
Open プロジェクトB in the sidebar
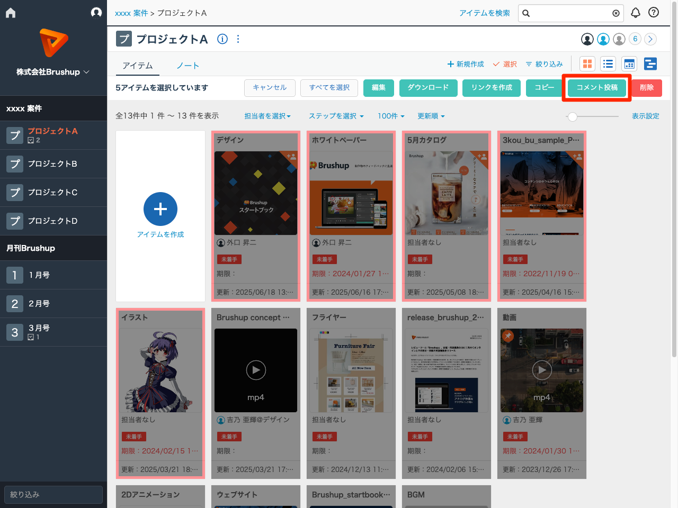click(x=53, y=164)
